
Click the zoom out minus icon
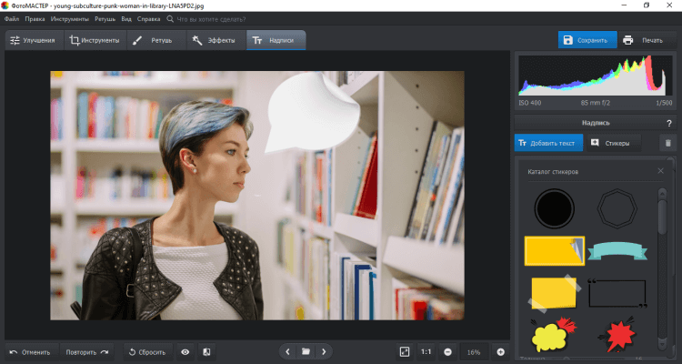[448, 351]
